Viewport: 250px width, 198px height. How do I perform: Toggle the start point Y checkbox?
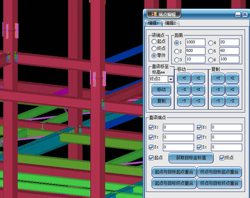click(x=151, y=137)
